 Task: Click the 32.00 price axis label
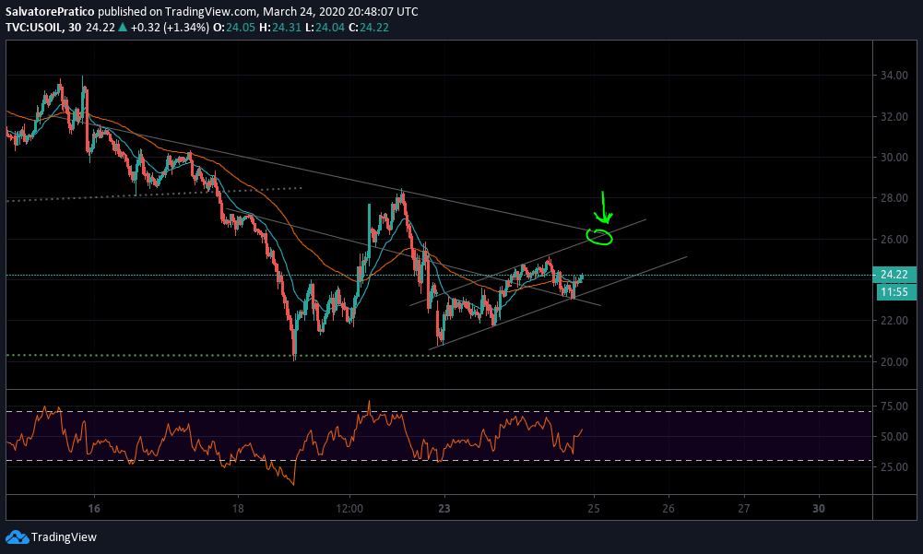(x=894, y=116)
